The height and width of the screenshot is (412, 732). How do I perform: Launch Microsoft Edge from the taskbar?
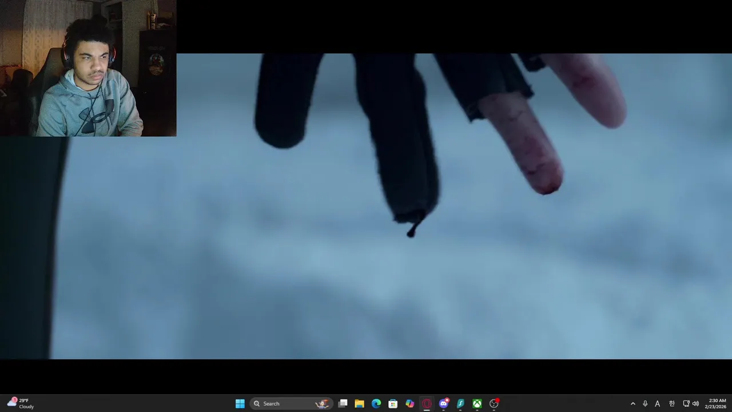point(376,403)
